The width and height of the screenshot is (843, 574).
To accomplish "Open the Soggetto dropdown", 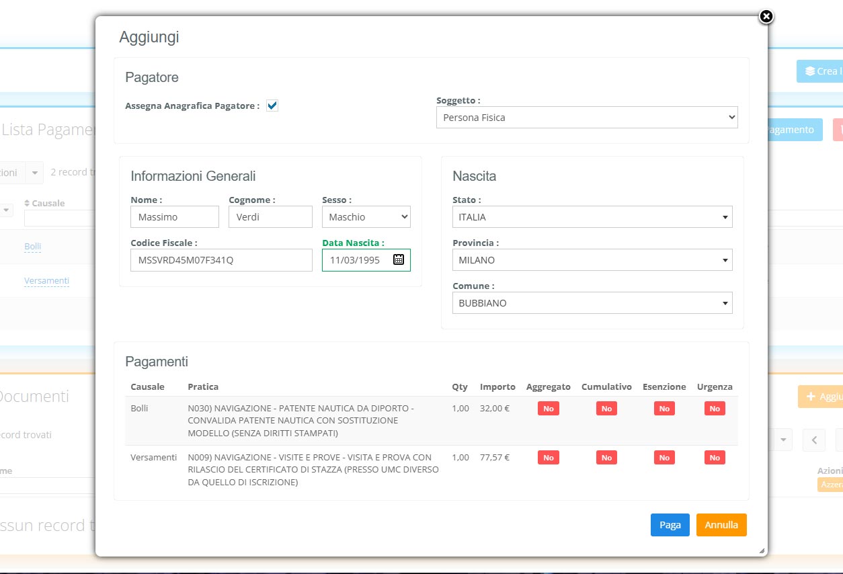I will (x=586, y=118).
